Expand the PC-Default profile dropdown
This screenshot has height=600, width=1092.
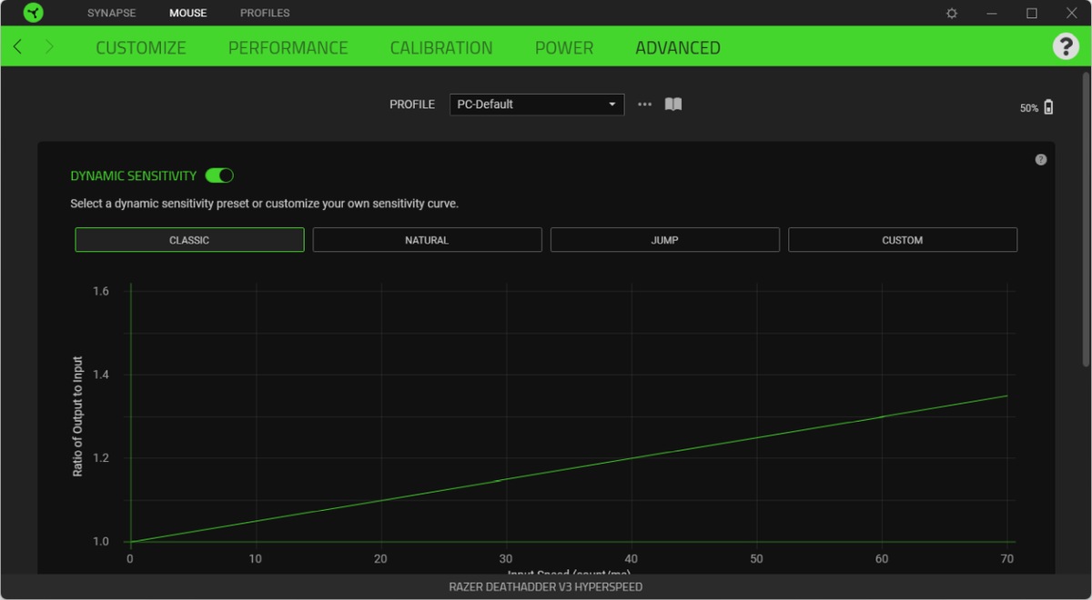pos(537,105)
